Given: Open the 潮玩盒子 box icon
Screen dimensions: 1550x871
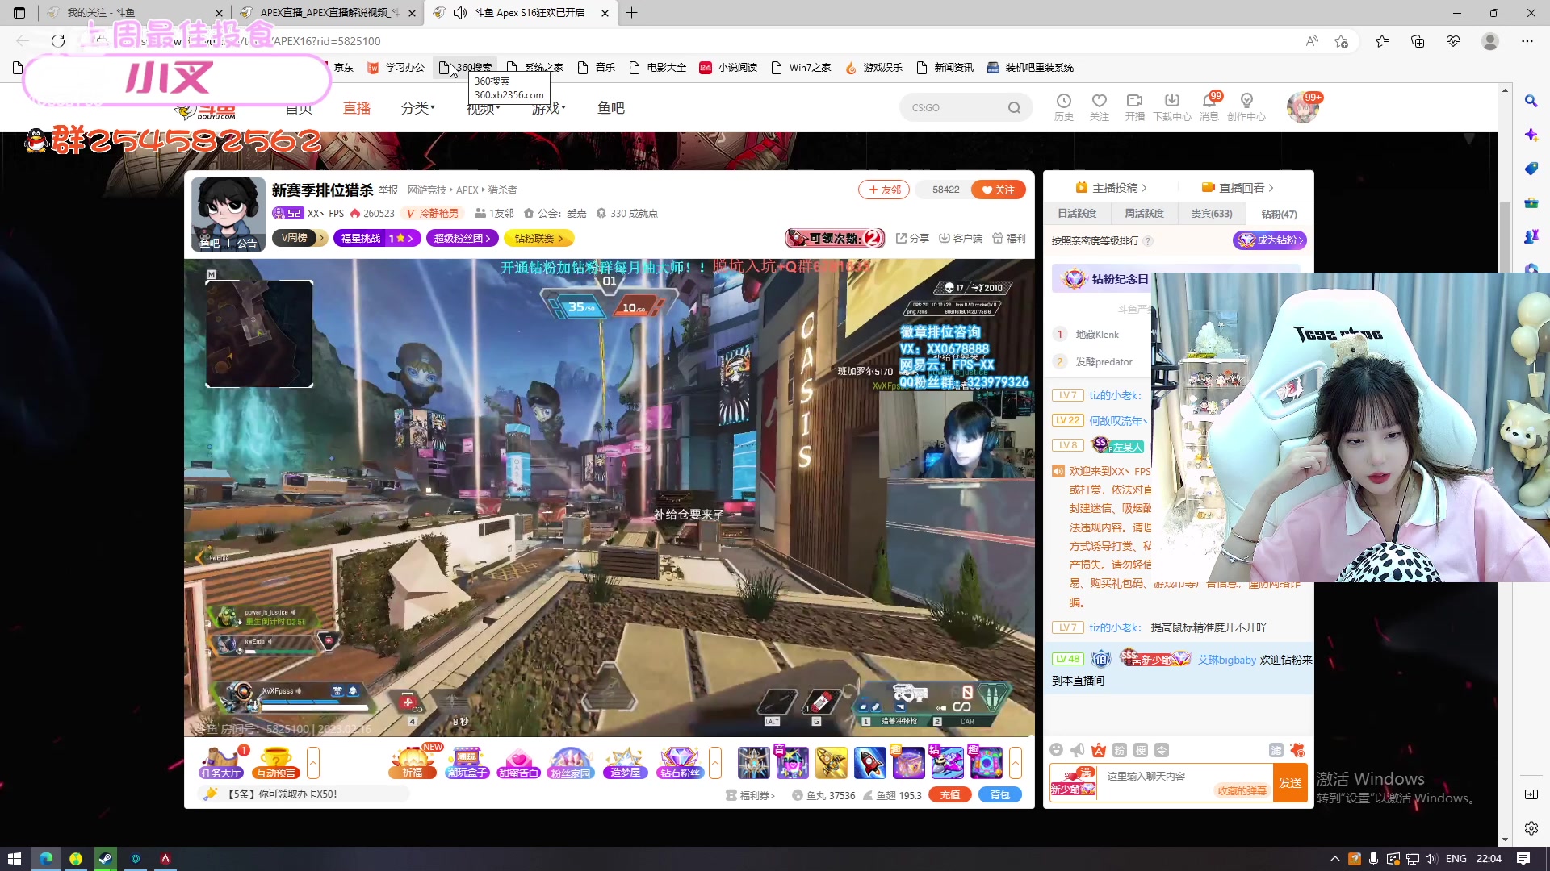Looking at the screenshot, I should point(467,762).
